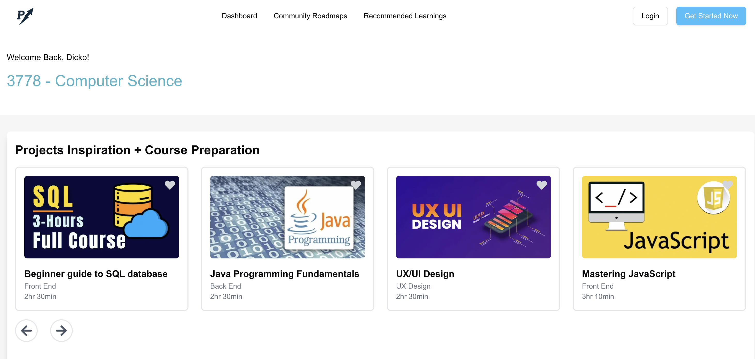The width and height of the screenshot is (755, 359).
Task: Toggle heart on Java Programming Fundamentals
Action: point(356,185)
